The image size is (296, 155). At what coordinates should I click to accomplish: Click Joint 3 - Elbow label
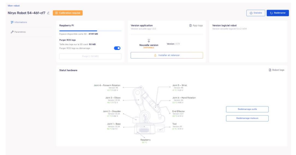click(x=113, y=98)
